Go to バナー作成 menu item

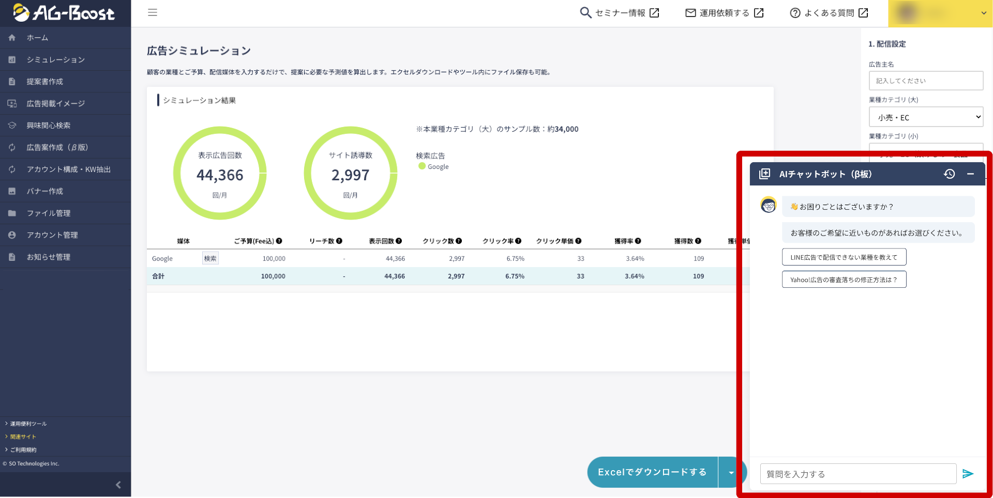tap(45, 191)
